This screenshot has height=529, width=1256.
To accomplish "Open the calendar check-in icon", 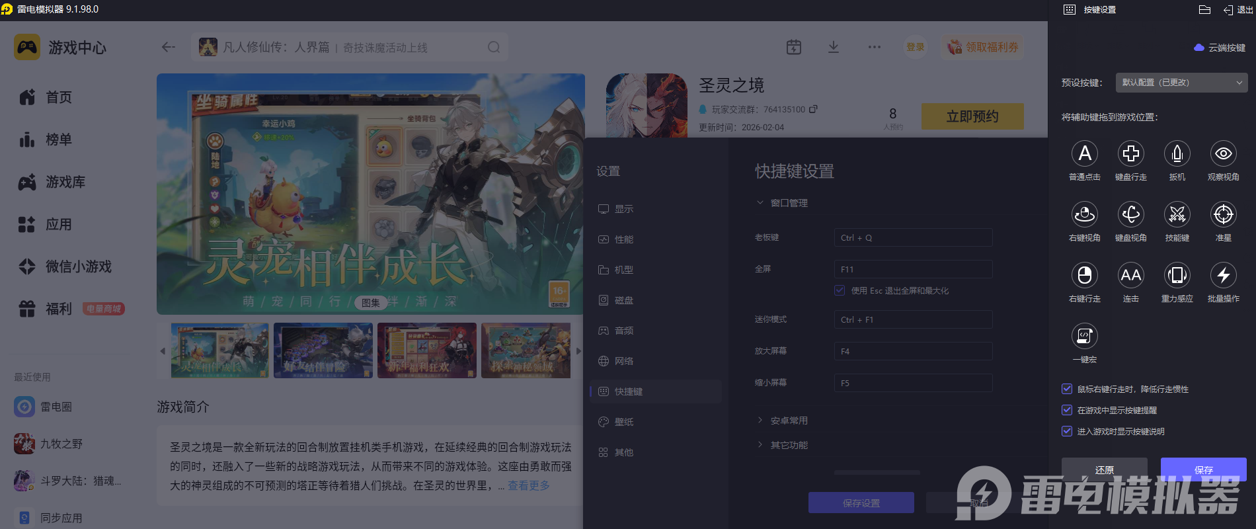I will (794, 47).
